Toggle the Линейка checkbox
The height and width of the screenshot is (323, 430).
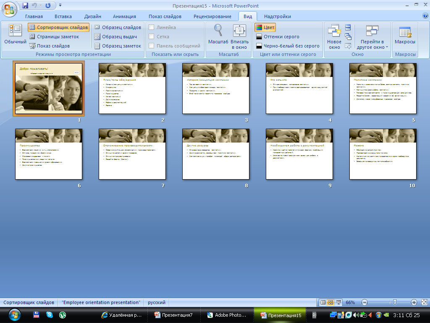click(152, 27)
